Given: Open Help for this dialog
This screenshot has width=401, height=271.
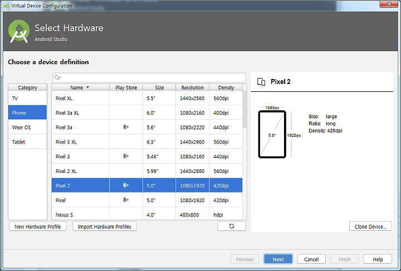Looking at the screenshot, I should 378,259.
